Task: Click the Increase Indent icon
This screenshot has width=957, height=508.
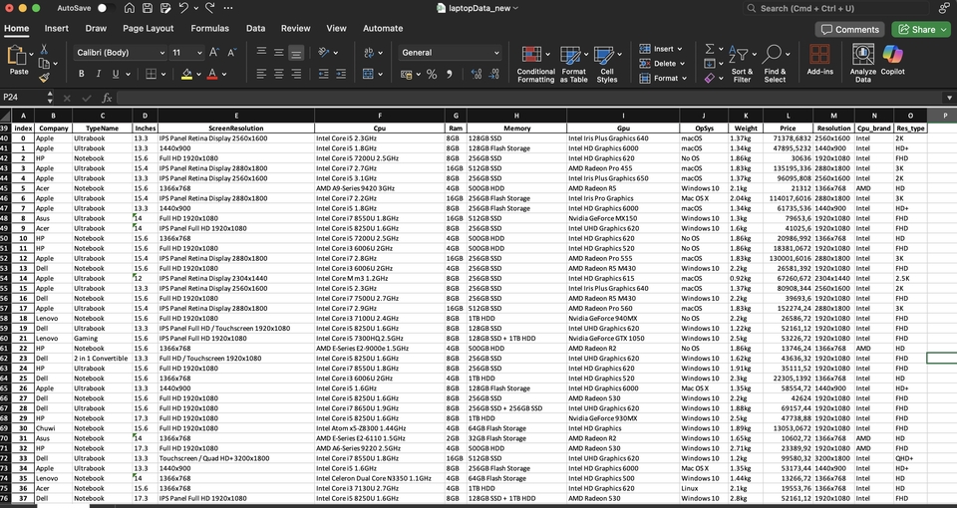Action: [341, 74]
